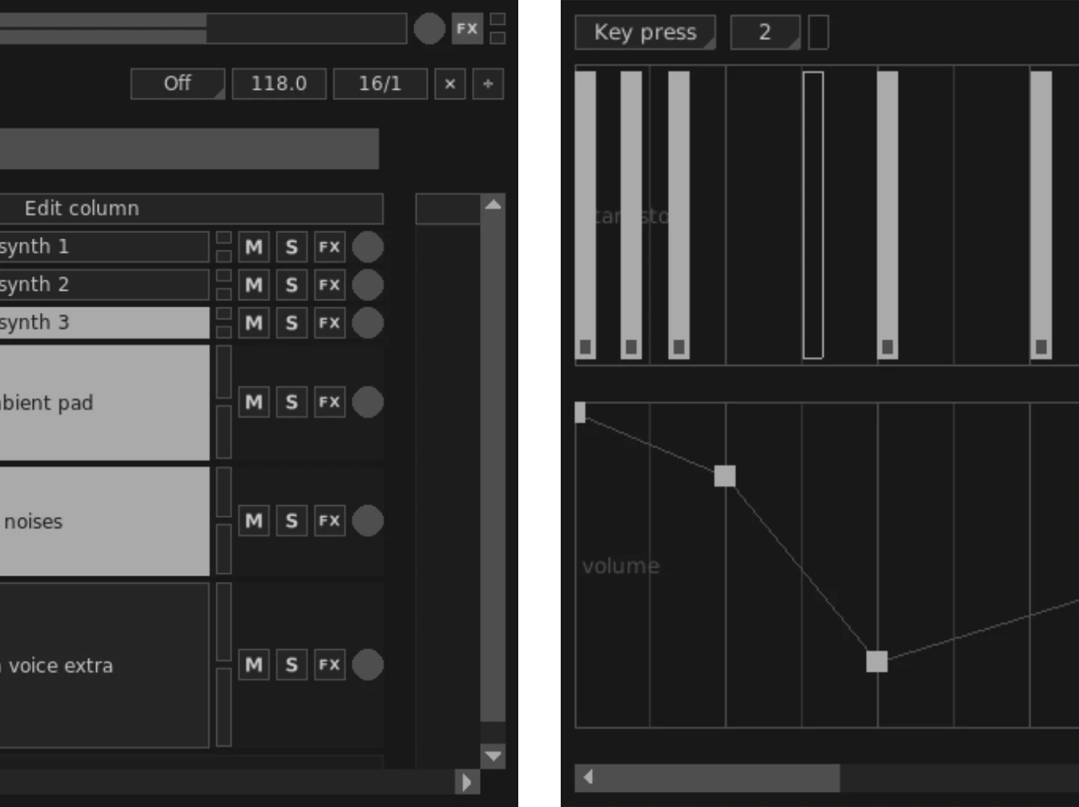Screen dimensions: 1079x807
Task: Open FX for the synth 1 track
Action: tap(329, 247)
